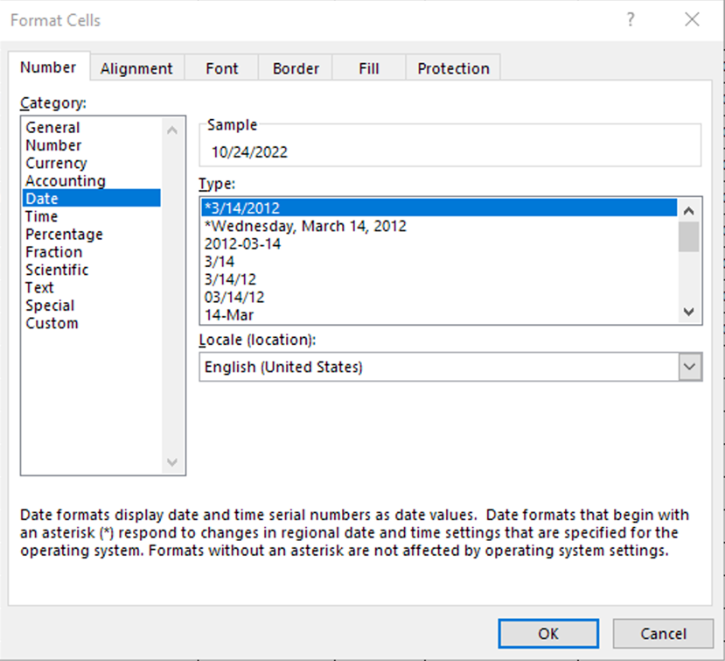Go to the Border tab
The image size is (725, 661).
(296, 68)
